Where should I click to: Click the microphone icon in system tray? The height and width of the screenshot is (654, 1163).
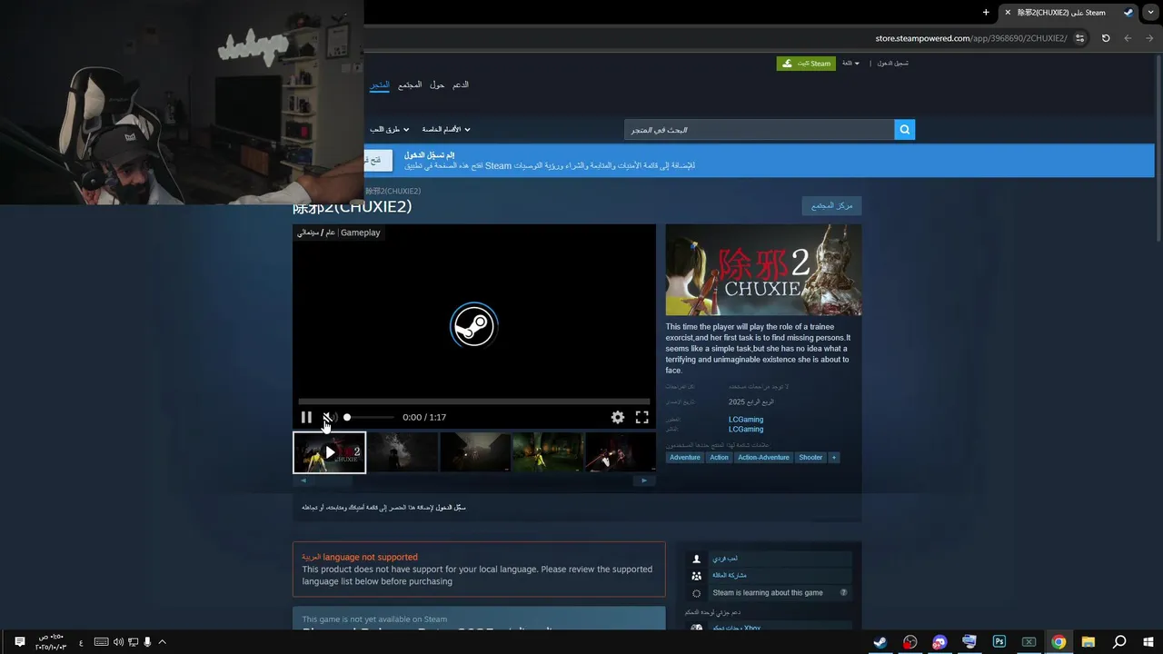147,642
